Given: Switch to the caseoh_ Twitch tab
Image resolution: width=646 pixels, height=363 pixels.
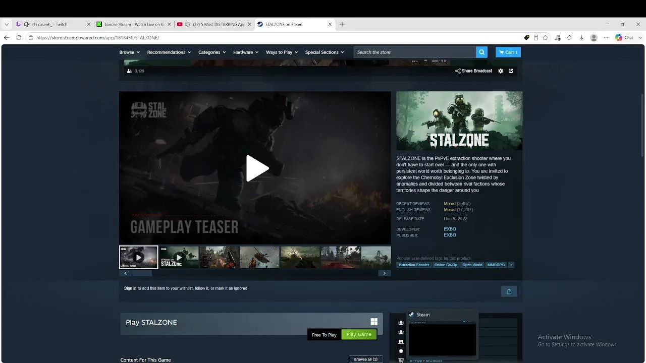Looking at the screenshot, I should click(x=54, y=24).
